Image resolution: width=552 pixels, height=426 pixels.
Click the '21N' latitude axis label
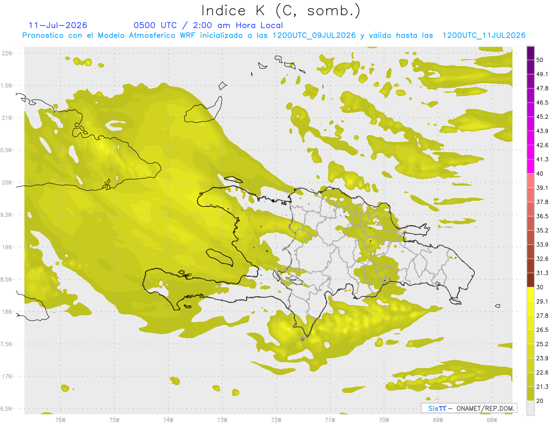point(7,118)
